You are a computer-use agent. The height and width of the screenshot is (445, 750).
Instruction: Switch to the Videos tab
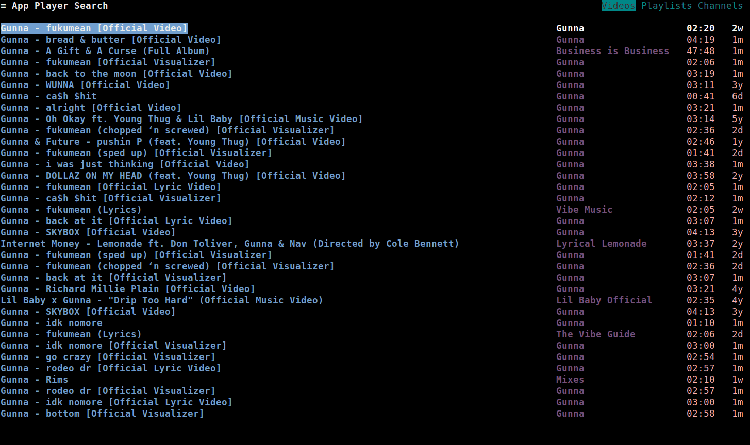(x=619, y=6)
